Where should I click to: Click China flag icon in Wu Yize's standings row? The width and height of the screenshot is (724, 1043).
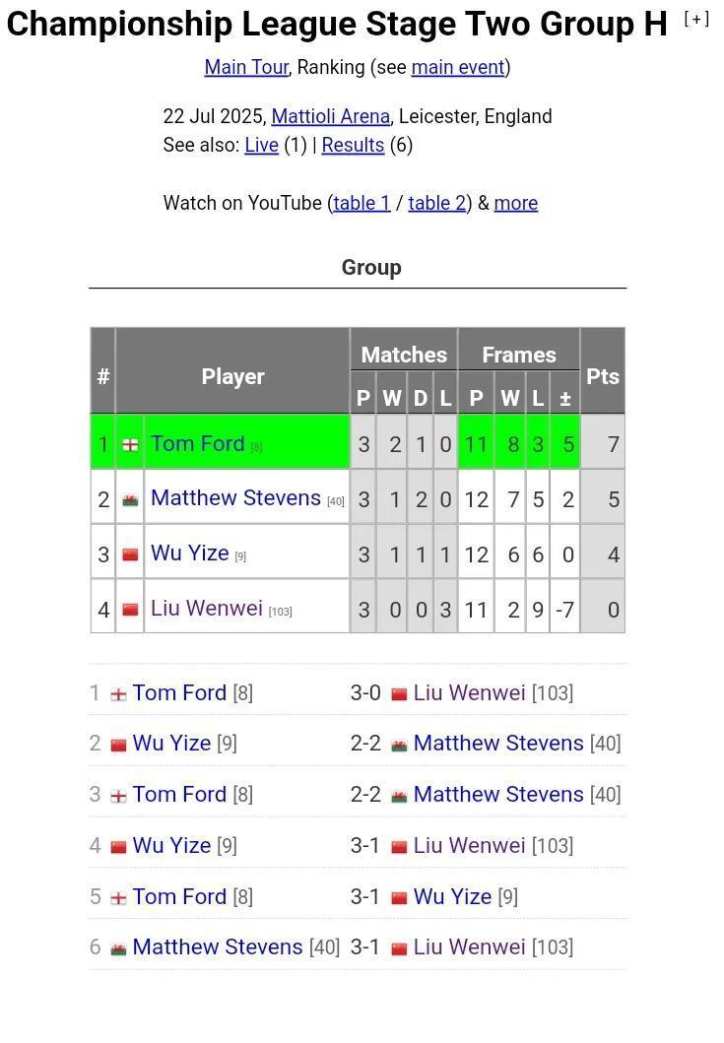pyautogui.click(x=130, y=554)
